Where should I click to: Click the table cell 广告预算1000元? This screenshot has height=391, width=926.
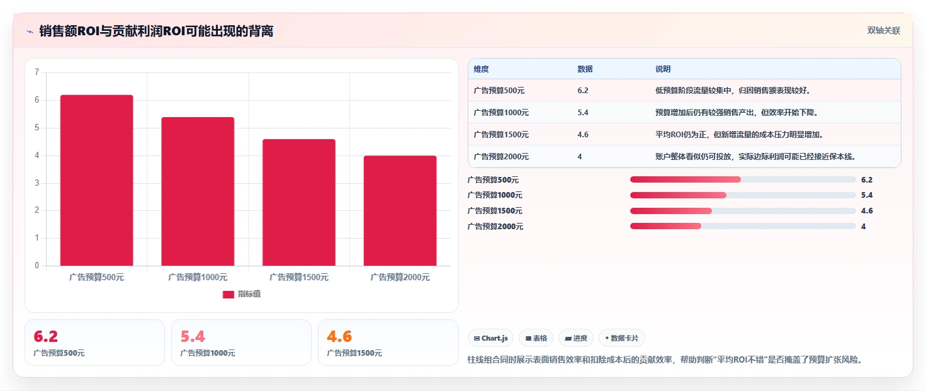point(501,113)
